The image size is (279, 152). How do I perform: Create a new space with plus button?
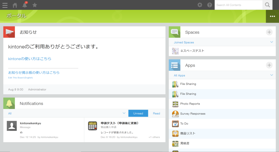point(269,32)
